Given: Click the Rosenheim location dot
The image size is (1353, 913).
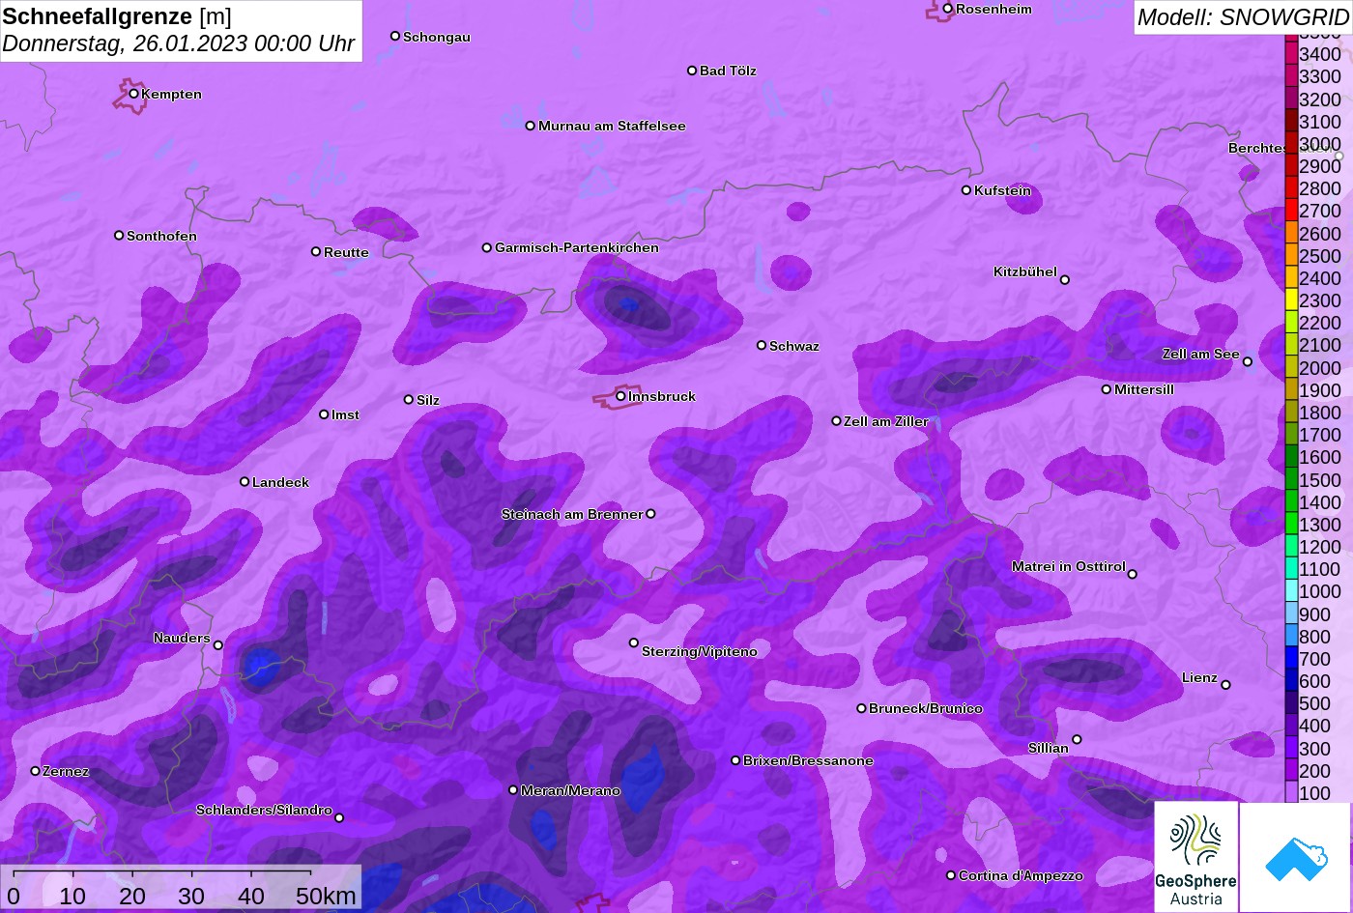Looking at the screenshot, I should pos(948,9).
